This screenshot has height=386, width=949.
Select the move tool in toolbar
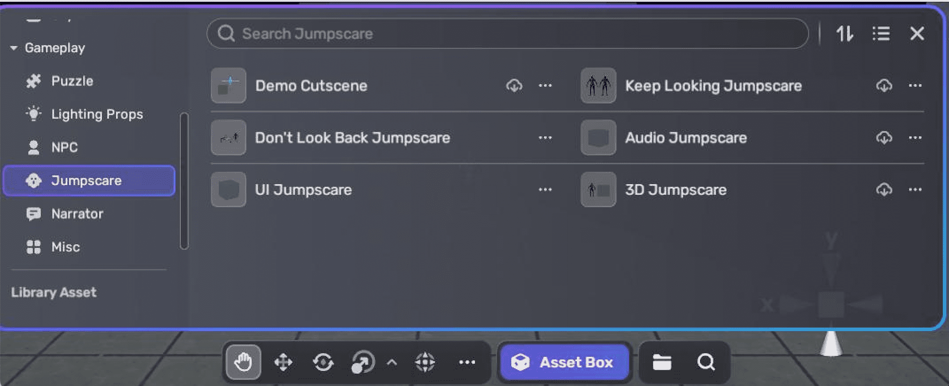(x=283, y=363)
